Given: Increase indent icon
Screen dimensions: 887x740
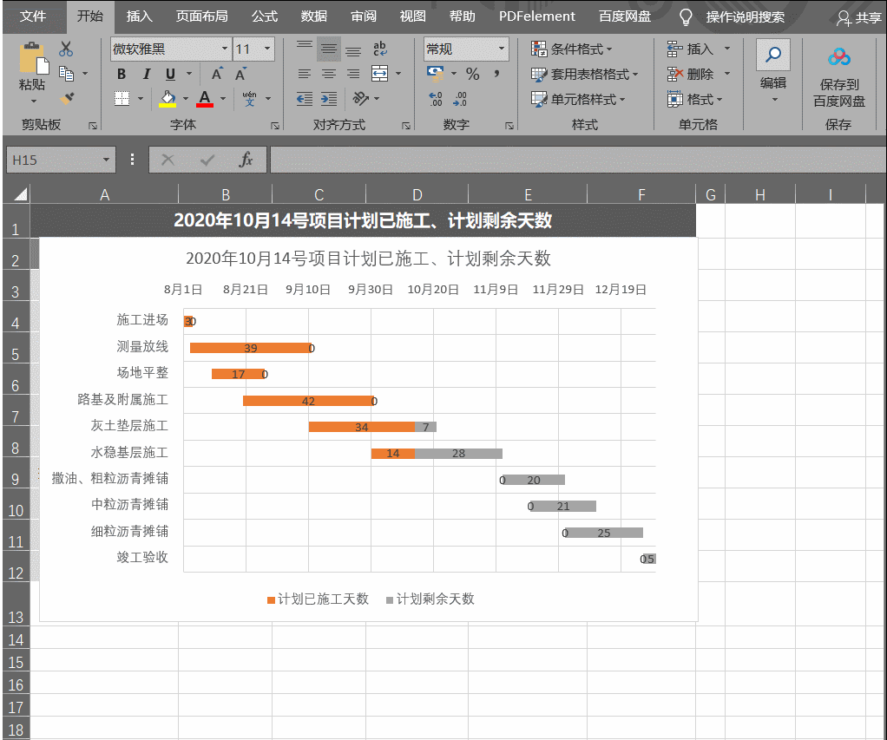Looking at the screenshot, I should [329, 99].
